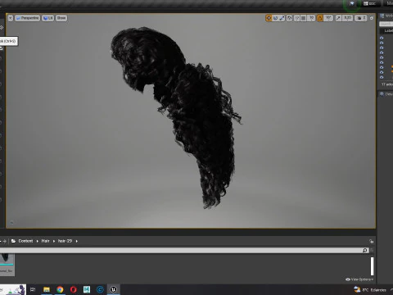Toggle visibility of fourth outliner row

[x=382, y=52]
